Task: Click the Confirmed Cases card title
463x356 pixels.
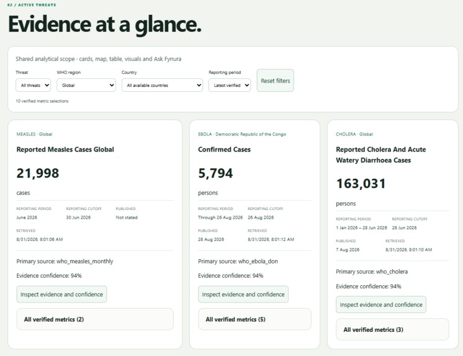Action: click(225, 149)
